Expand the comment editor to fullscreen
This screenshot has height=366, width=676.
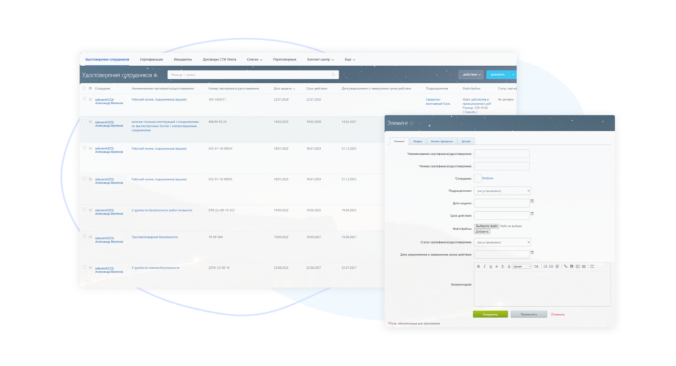click(x=592, y=267)
